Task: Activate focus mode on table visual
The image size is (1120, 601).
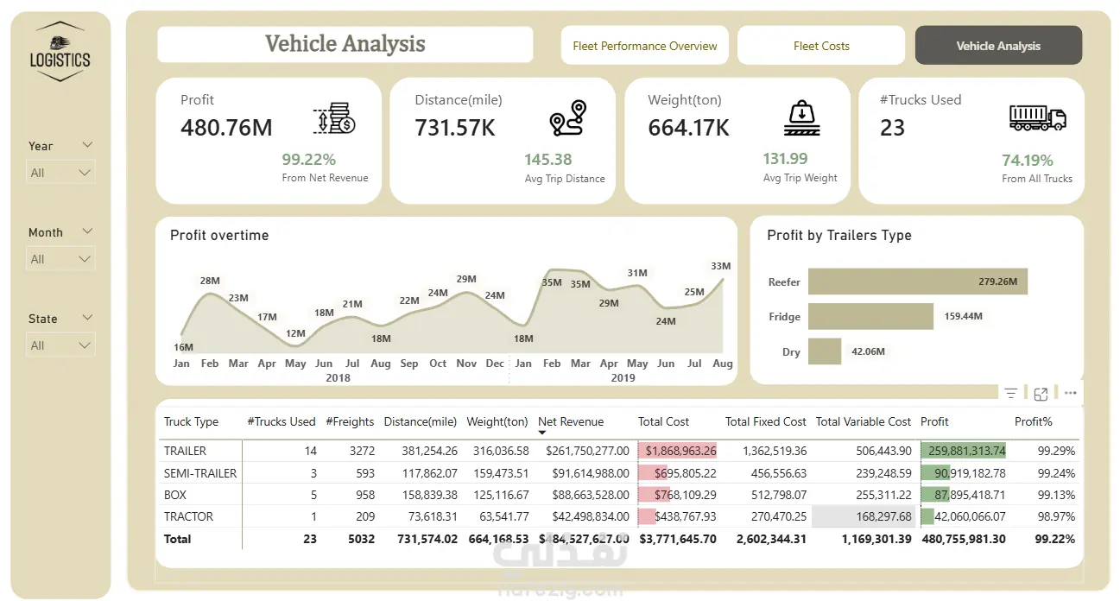Action: (1041, 394)
